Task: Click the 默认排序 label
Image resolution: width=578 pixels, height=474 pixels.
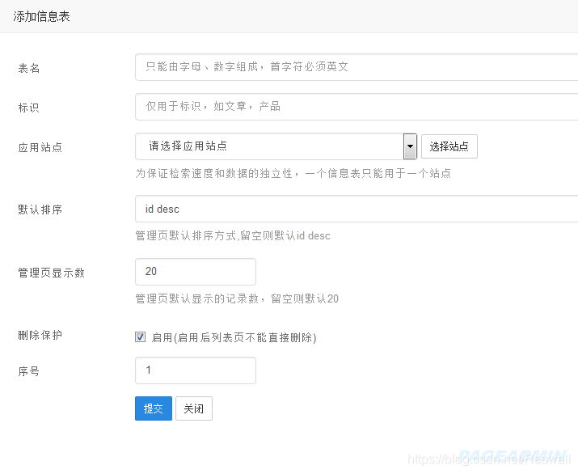Action: tap(40, 209)
